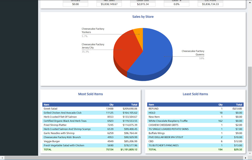Viewport: 252px width, 160px height.
Task: Click the Cheesecake Factory Queens label
Action: pyautogui.click(x=193, y=53)
